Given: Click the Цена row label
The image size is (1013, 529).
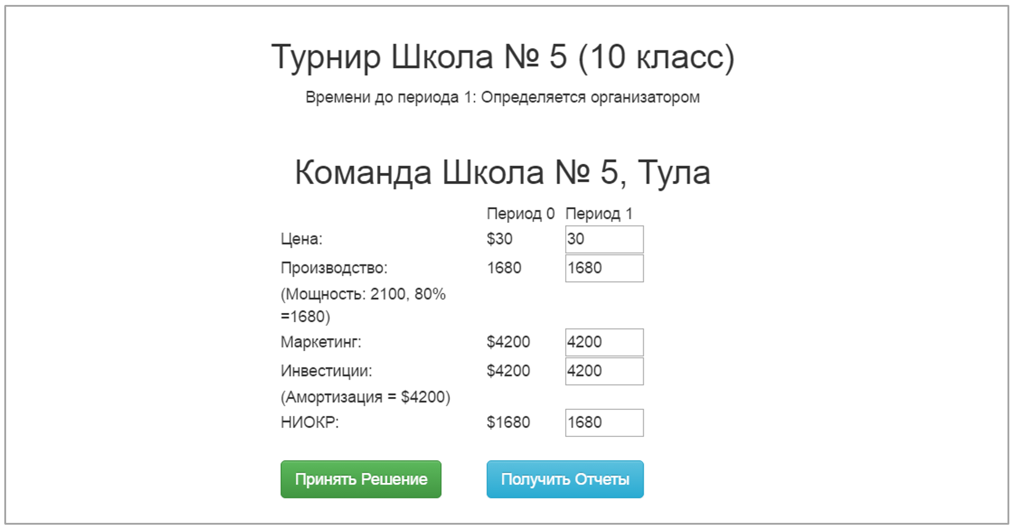Looking at the screenshot, I should click(x=301, y=239).
